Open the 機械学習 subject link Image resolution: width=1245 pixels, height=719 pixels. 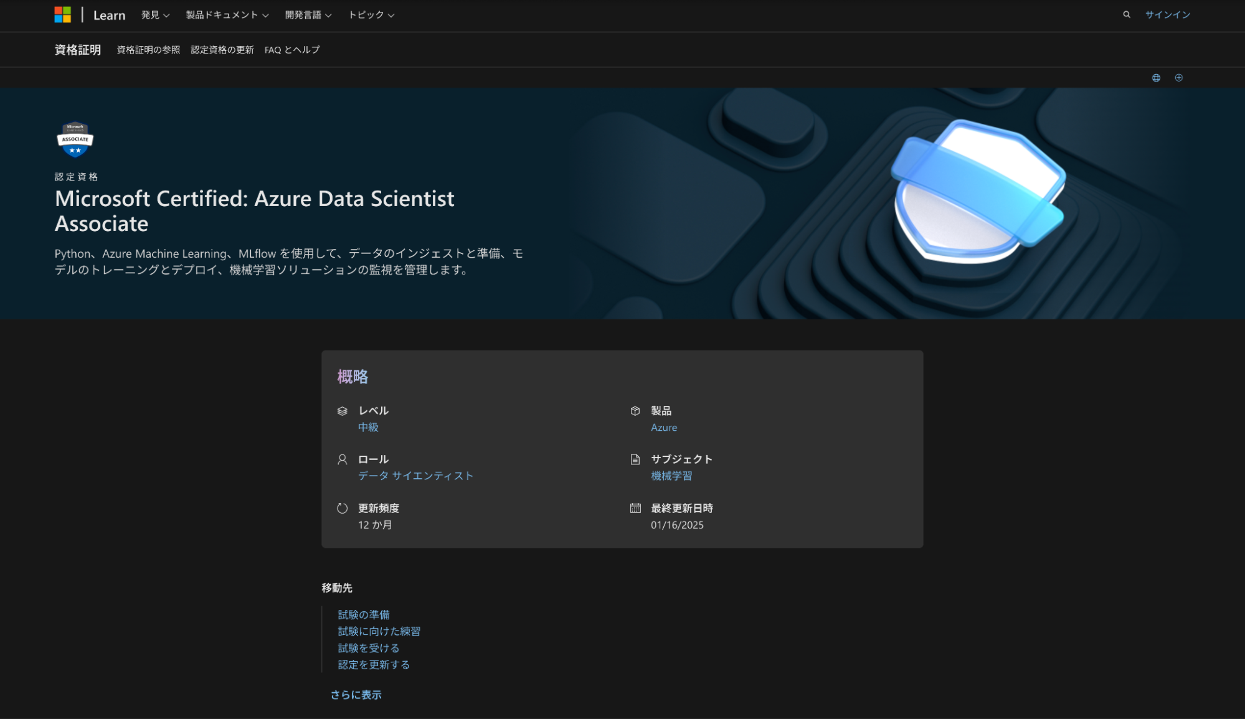(671, 476)
